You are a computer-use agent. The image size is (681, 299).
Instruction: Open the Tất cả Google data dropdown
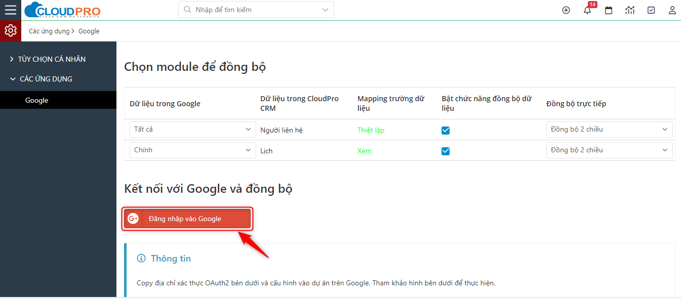(193, 130)
